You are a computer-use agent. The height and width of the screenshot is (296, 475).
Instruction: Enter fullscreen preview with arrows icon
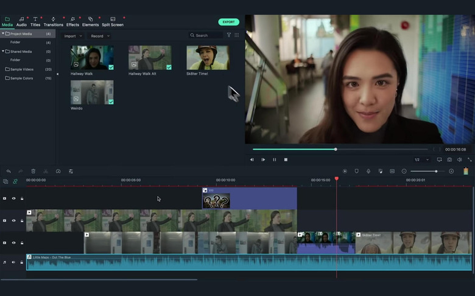[470, 159]
